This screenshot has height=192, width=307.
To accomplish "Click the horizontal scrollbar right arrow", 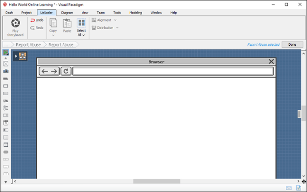I will (298, 181).
